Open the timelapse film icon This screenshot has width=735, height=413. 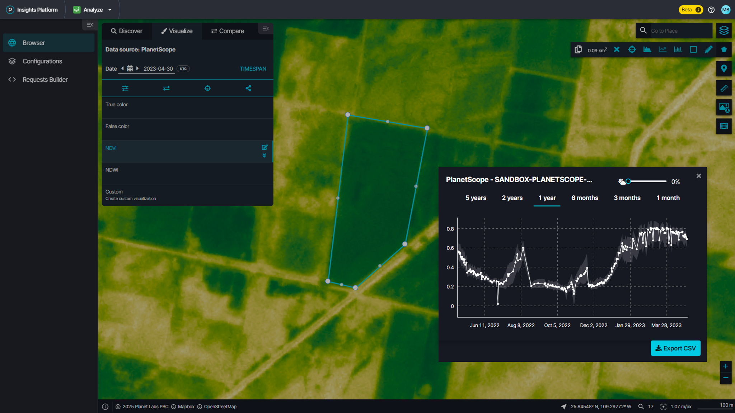(x=724, y=126)
